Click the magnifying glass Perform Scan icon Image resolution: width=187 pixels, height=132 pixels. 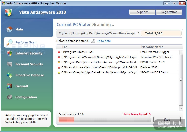coord(10,42)
